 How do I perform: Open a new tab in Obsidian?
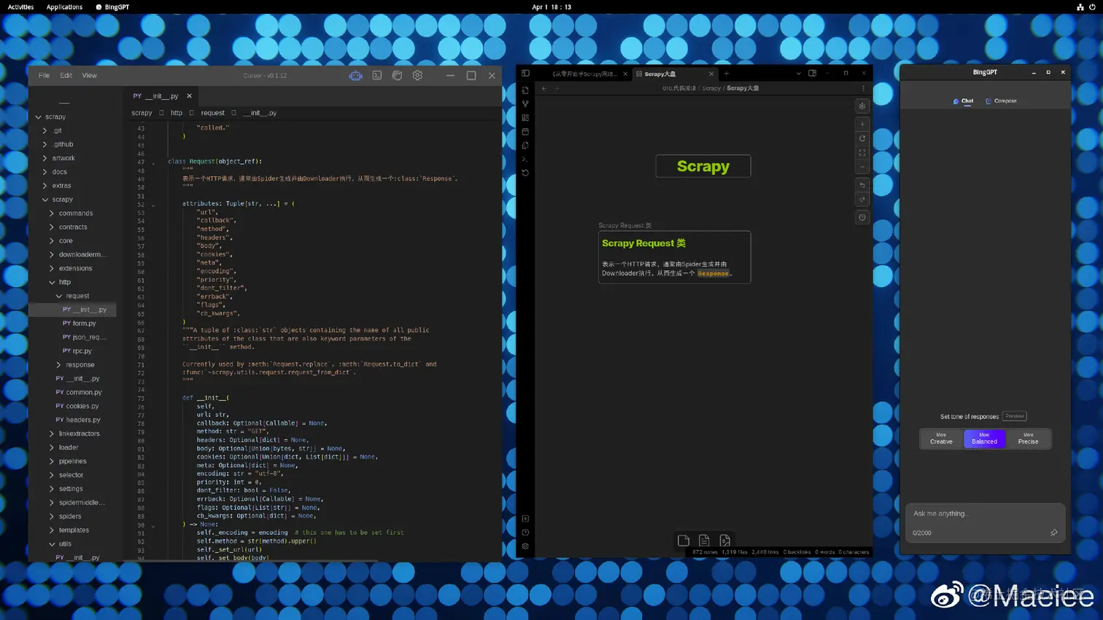pos(727,73)
